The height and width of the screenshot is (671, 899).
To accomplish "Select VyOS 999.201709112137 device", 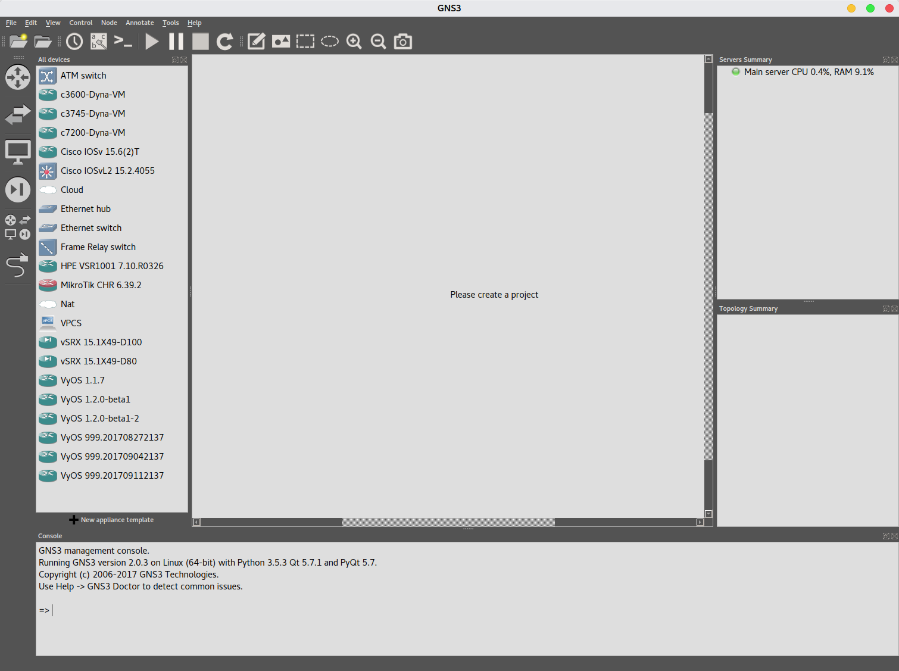I will (112, 476).
